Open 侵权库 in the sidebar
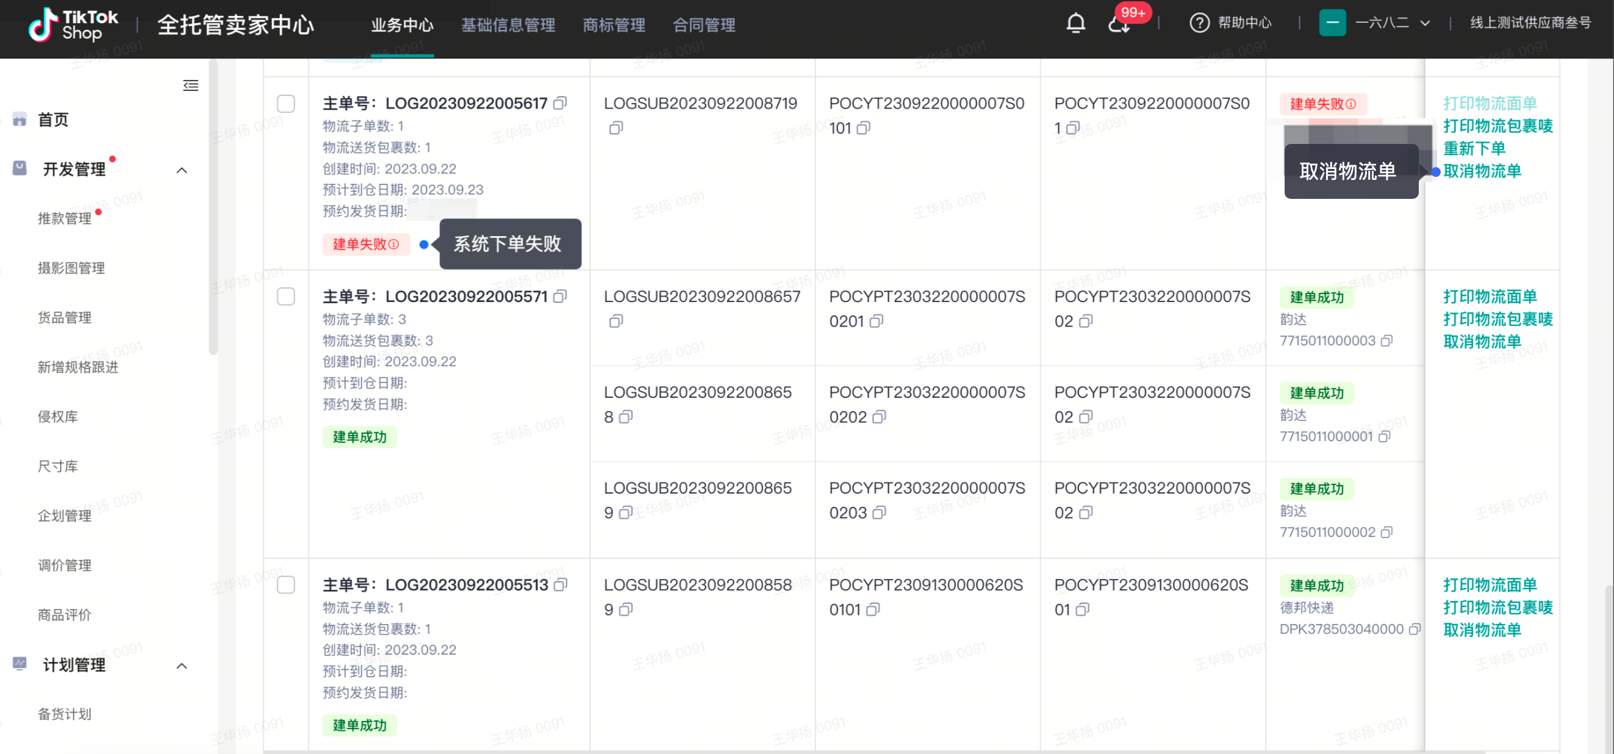This screenshot has width=1614, height=754. point(57,416)
